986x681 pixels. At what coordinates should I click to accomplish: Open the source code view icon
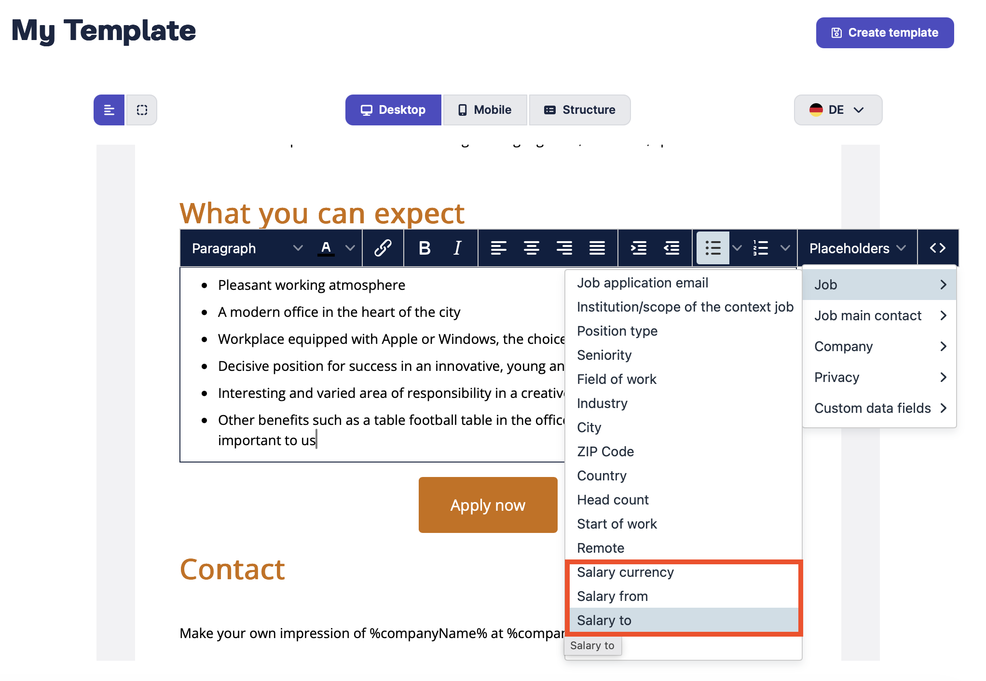937,248
